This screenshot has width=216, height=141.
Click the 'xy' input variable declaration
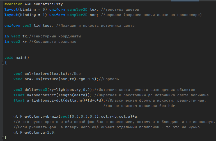click(x=25, y=42)
